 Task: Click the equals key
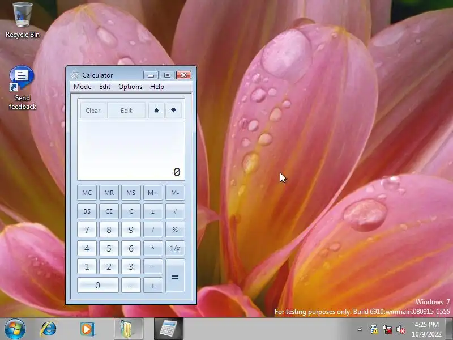pos(175,276)
